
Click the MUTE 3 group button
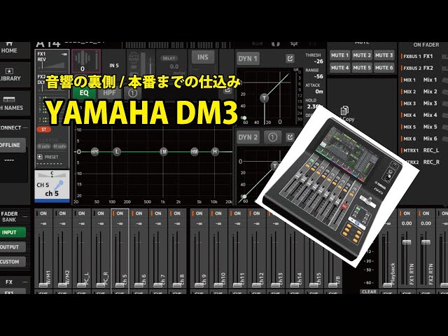[384, 55]
